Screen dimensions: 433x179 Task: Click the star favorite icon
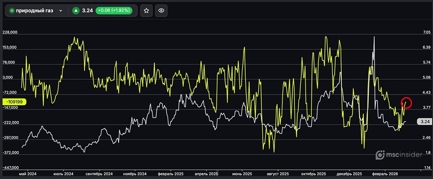[146, 11]
